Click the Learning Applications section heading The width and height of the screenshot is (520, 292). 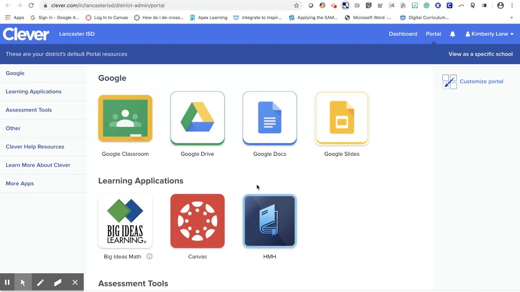coord(141,181)
